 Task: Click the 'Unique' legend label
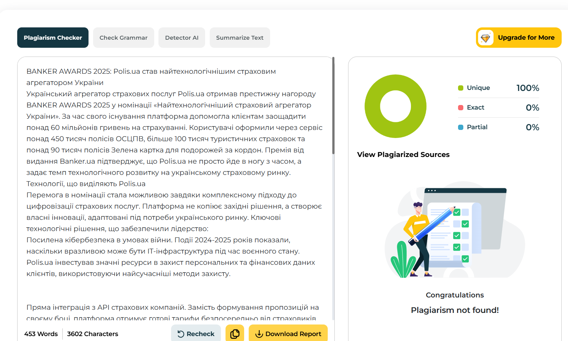pyautogui.click(x=478, y=88)
